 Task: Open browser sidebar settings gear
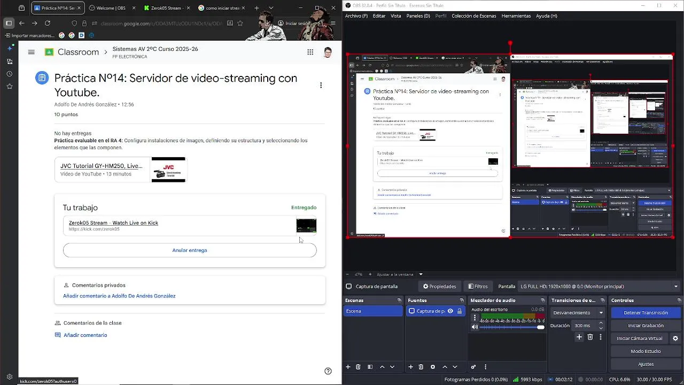click(9, 376)
